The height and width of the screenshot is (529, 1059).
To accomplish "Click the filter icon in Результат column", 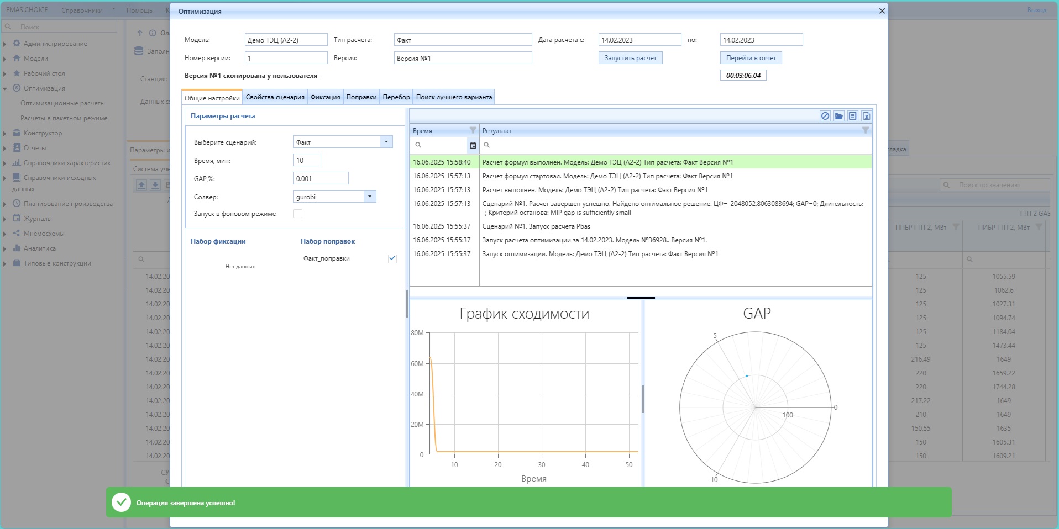I will pos(865,130).
